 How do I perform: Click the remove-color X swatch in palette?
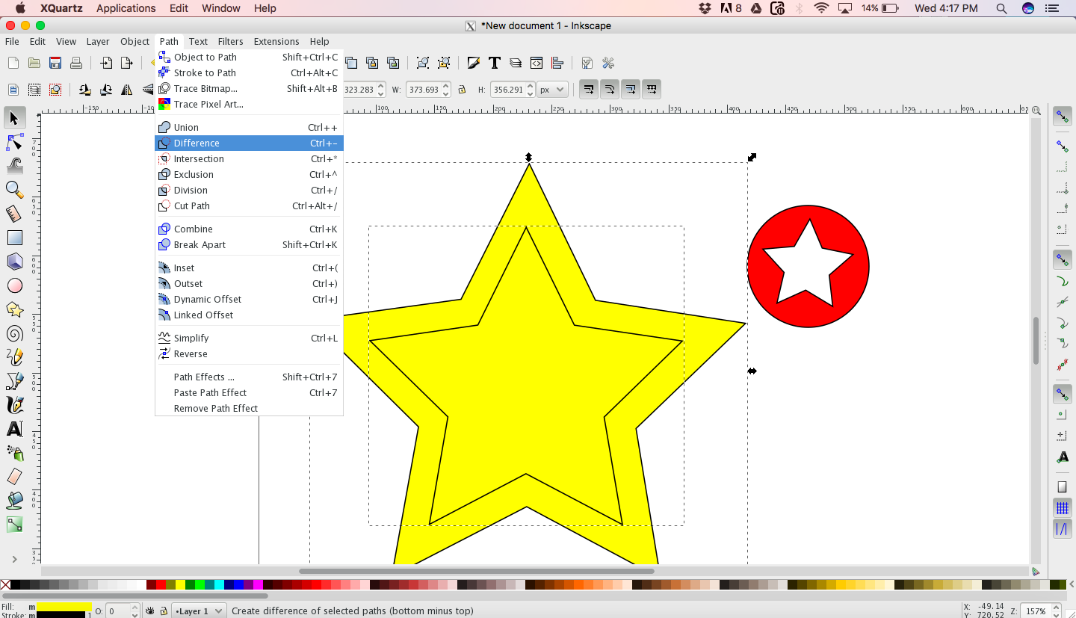5,585
